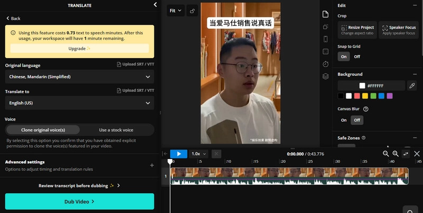Select the red background swatch
This screenshot has height=213, width=423.
tap(357, 96)
